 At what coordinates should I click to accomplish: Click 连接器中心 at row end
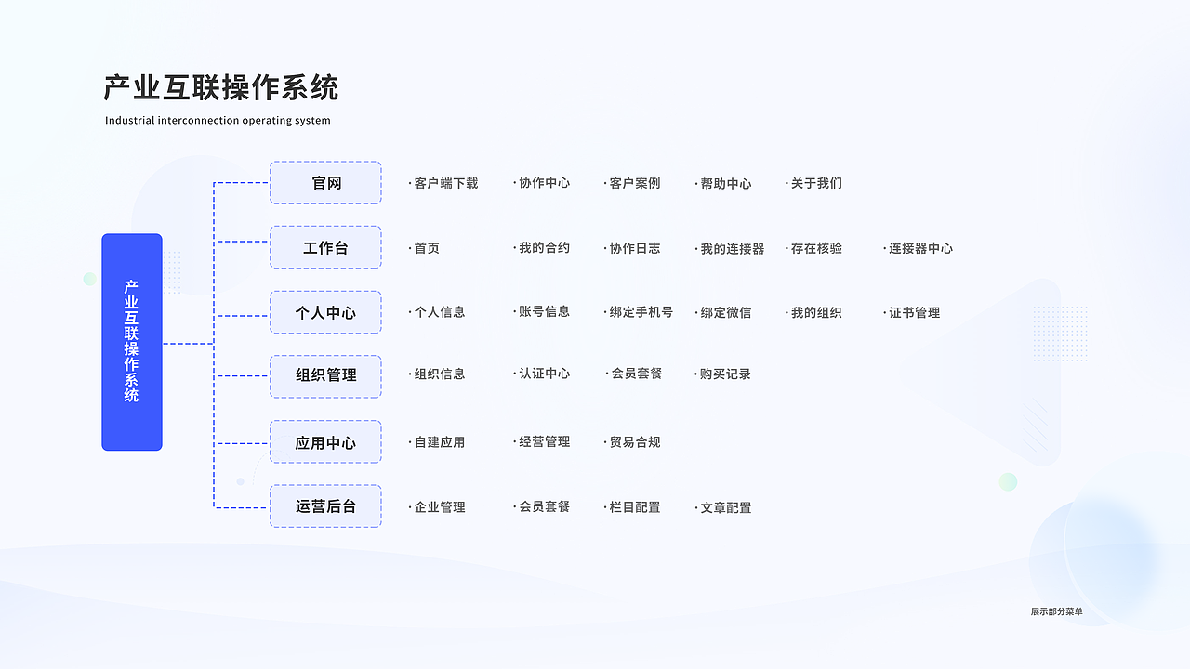(919, 248)
